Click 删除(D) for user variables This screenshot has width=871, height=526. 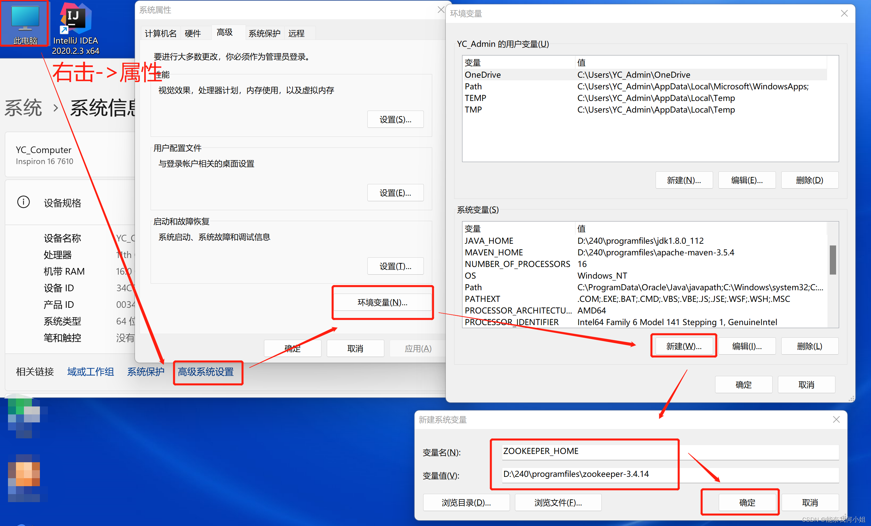tap(809, 180)
